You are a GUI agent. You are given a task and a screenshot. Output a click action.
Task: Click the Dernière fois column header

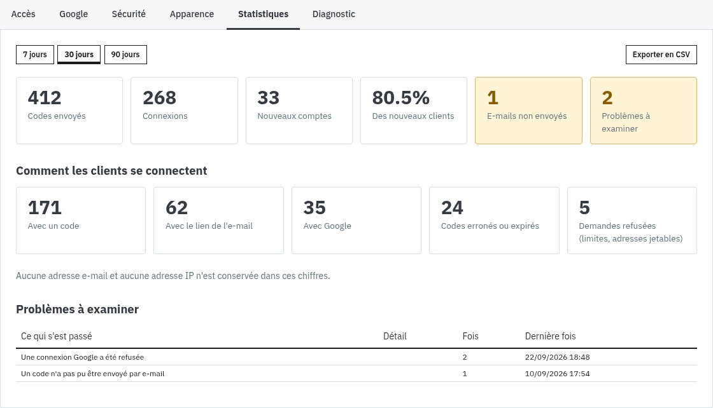pos(550,336)
